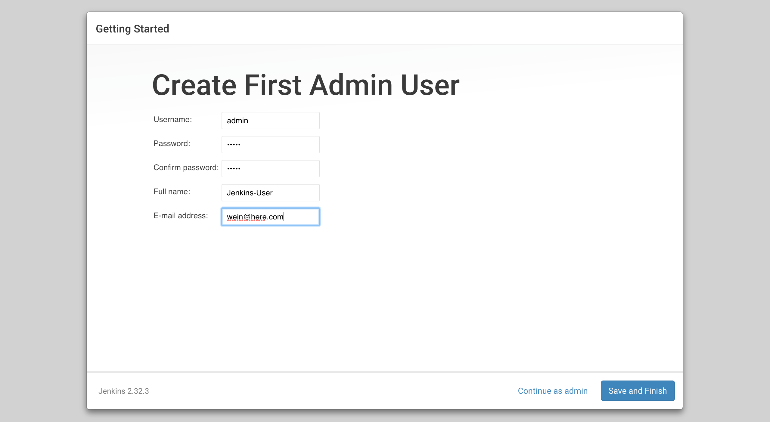Screen dimensions: 770x422
Task: Click the 'Jenkins-User' text in Full name
Action: pos(250,193)
